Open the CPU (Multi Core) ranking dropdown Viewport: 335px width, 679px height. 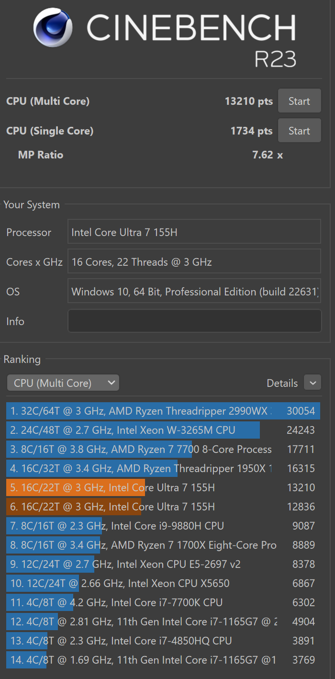(63, 383)
